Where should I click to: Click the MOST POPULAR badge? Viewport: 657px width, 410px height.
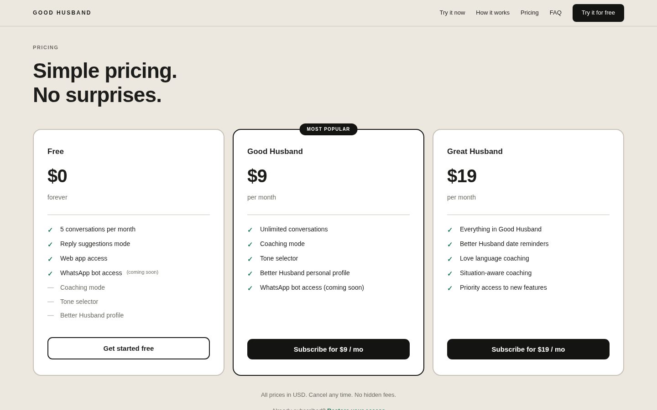pyautogui.click(x=328, y=129)
